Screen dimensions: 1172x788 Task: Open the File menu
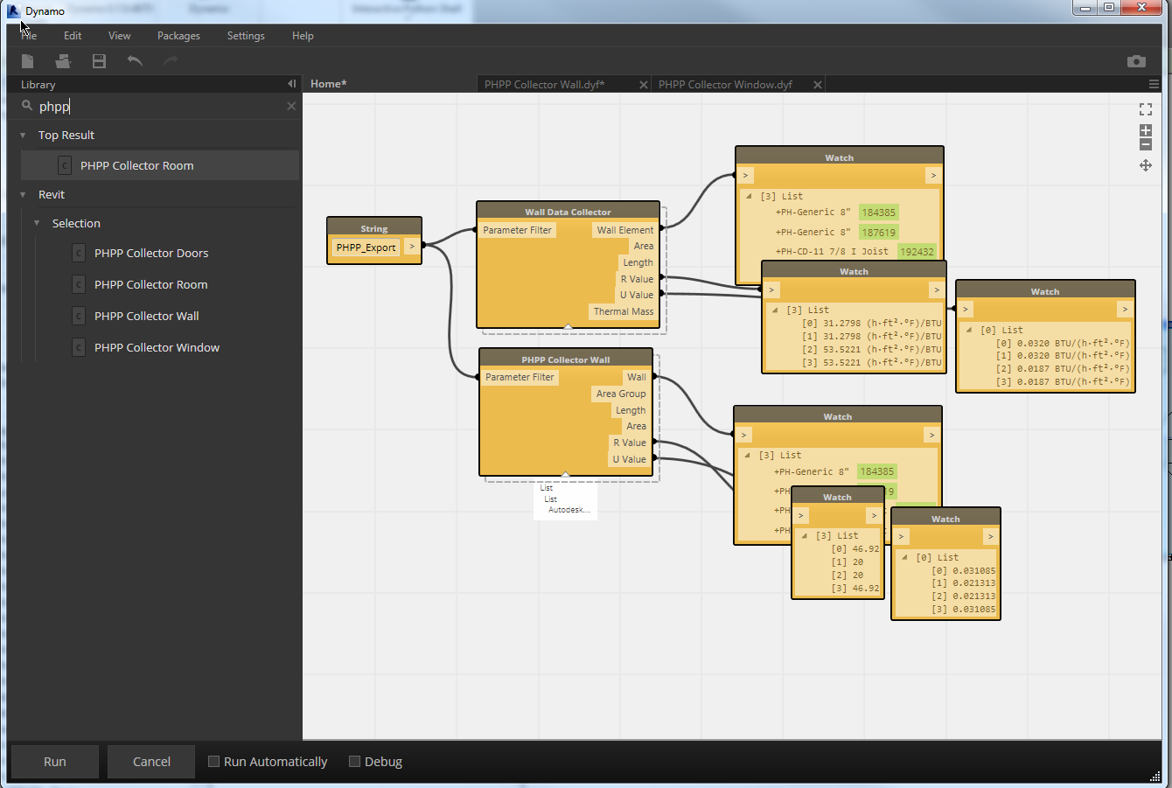(x=29, y=36)
